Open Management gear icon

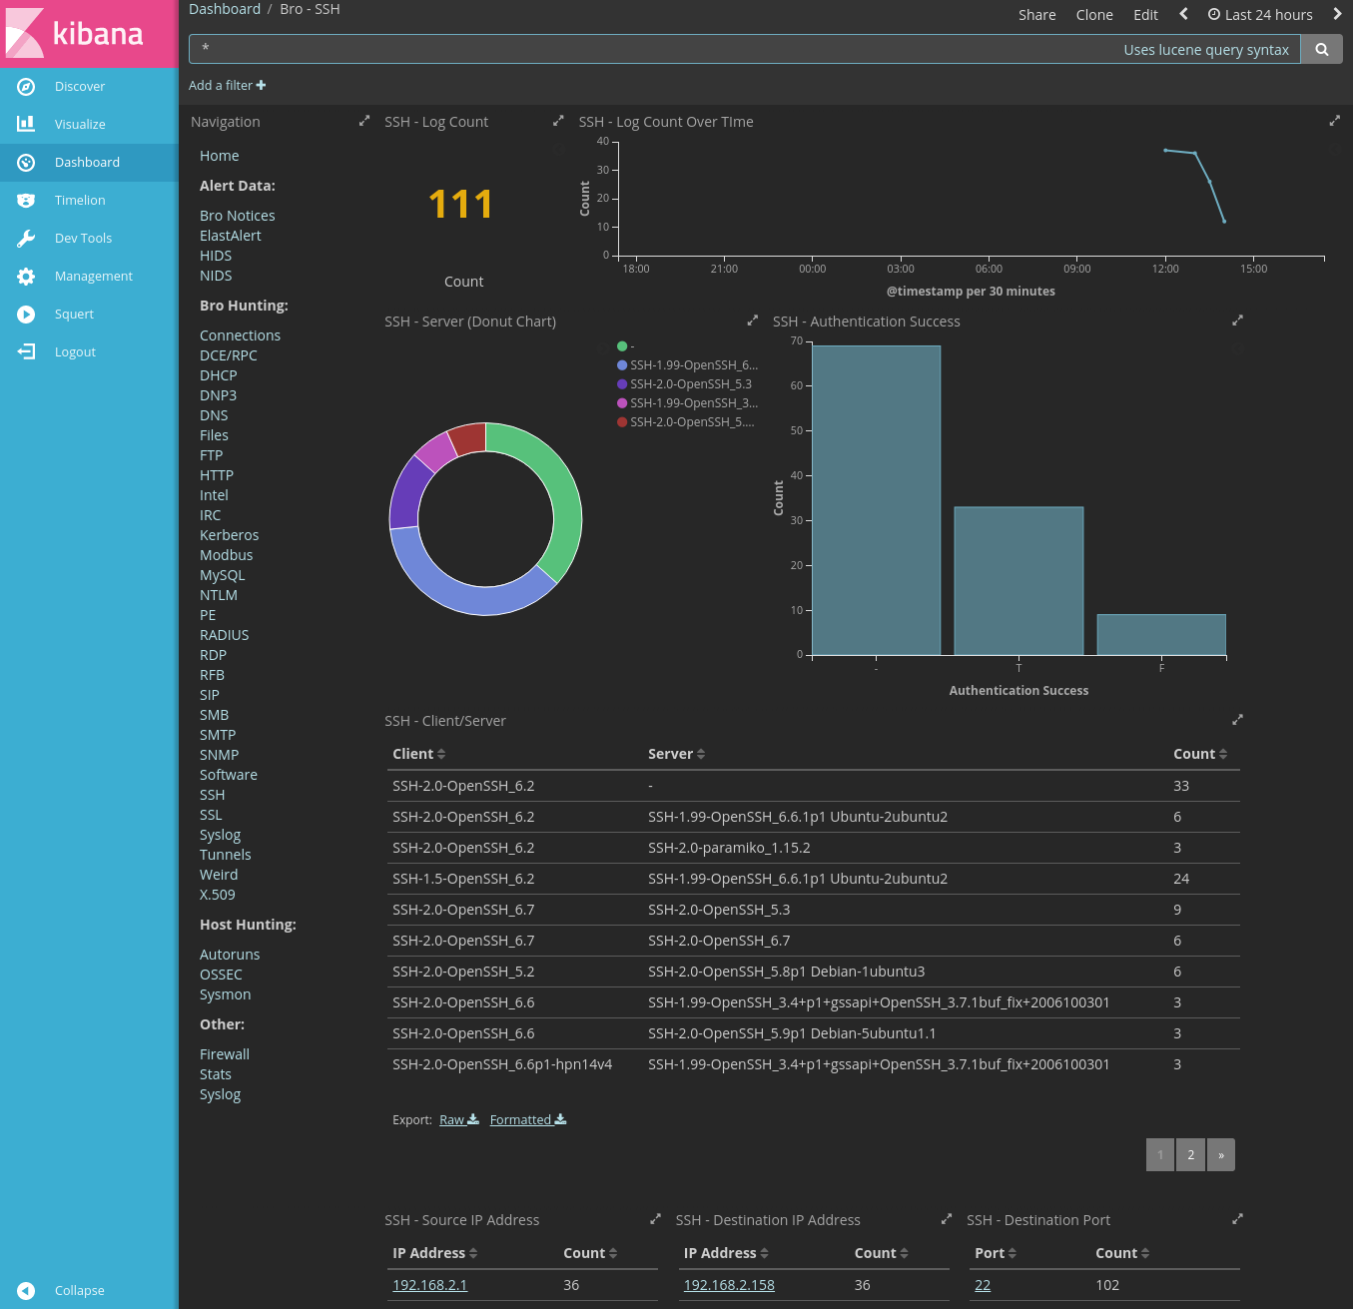(x=26, y=277)
